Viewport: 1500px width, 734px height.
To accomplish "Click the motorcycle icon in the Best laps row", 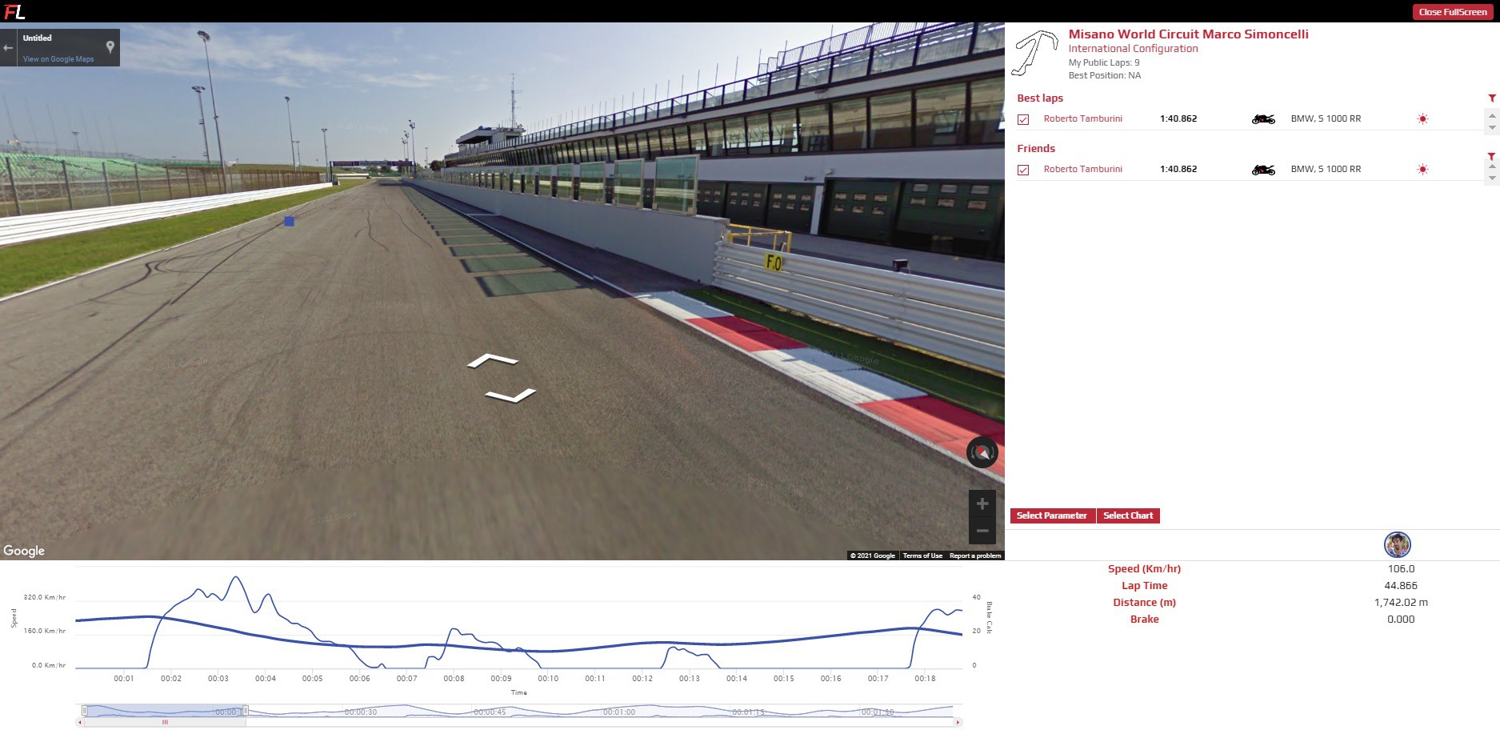I will 1263,119.
